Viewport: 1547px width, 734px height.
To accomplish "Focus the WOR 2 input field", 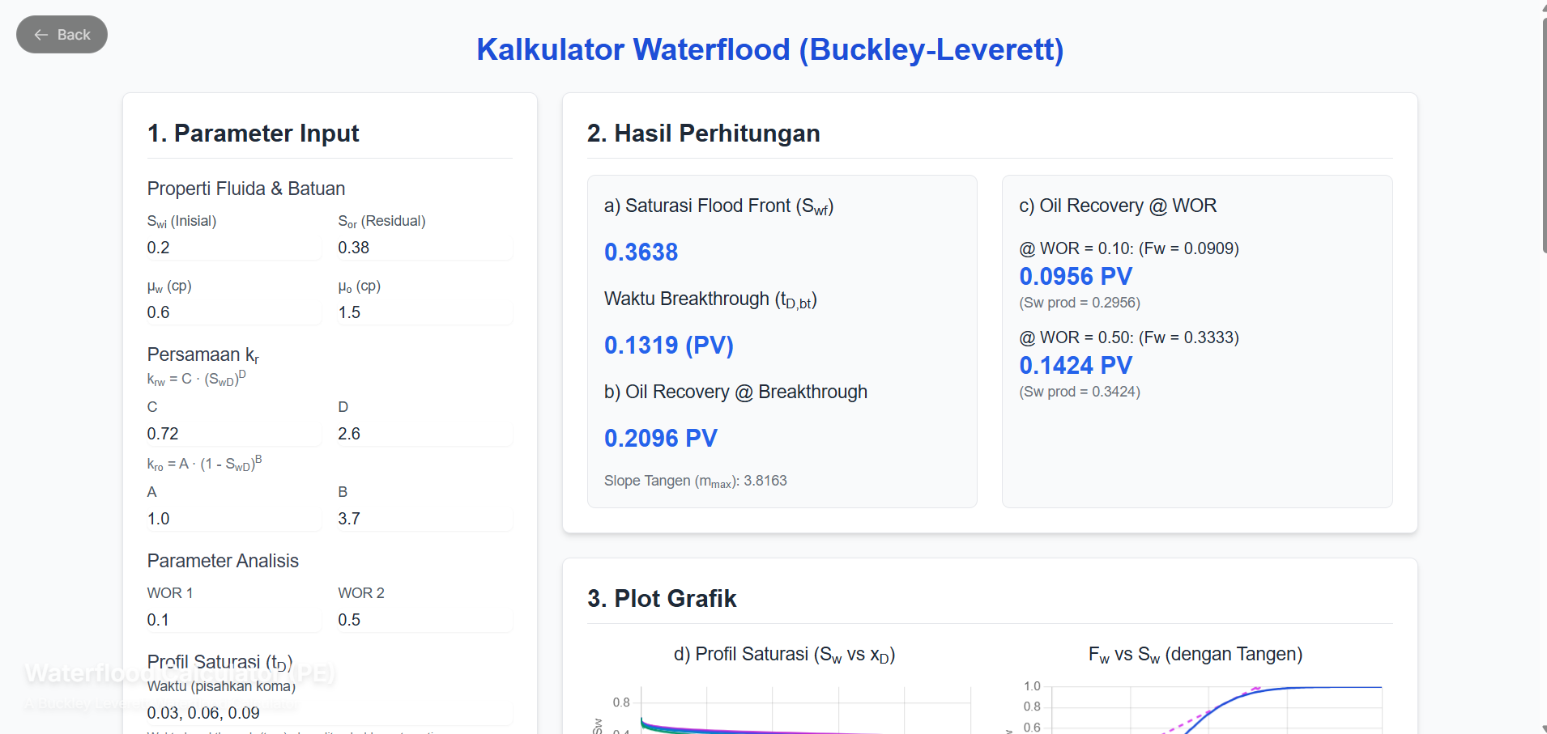I will (425, 620).
